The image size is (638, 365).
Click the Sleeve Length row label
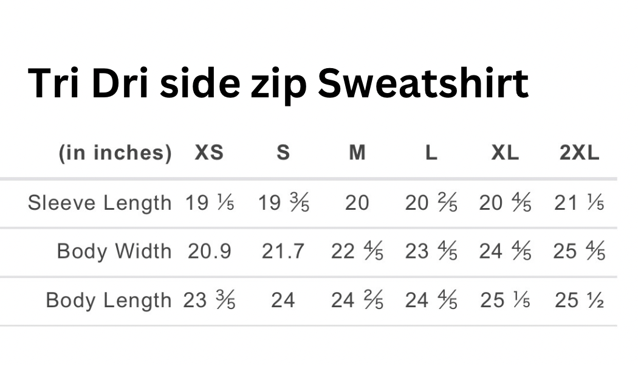100,203
